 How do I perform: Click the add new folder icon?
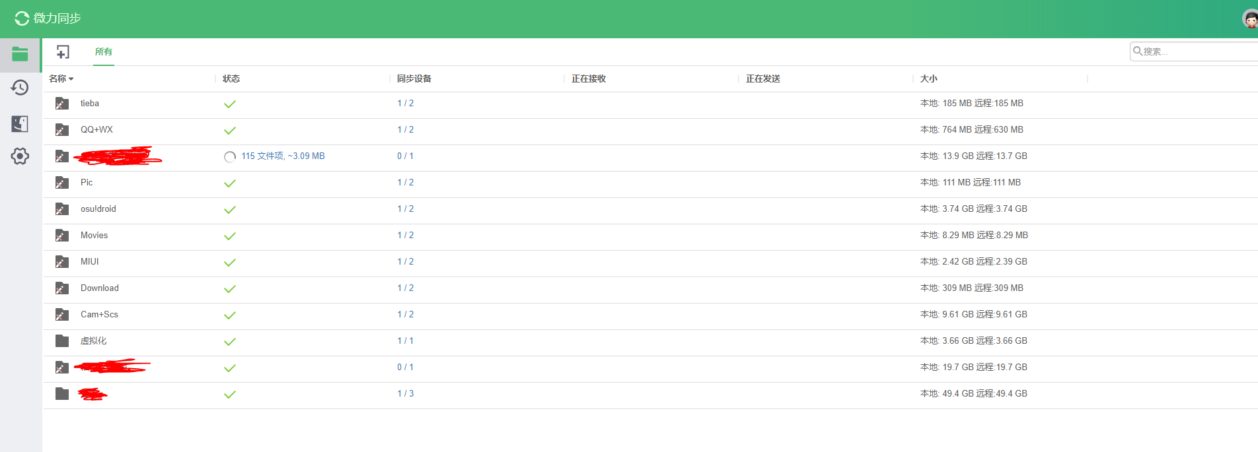[63, 52]
